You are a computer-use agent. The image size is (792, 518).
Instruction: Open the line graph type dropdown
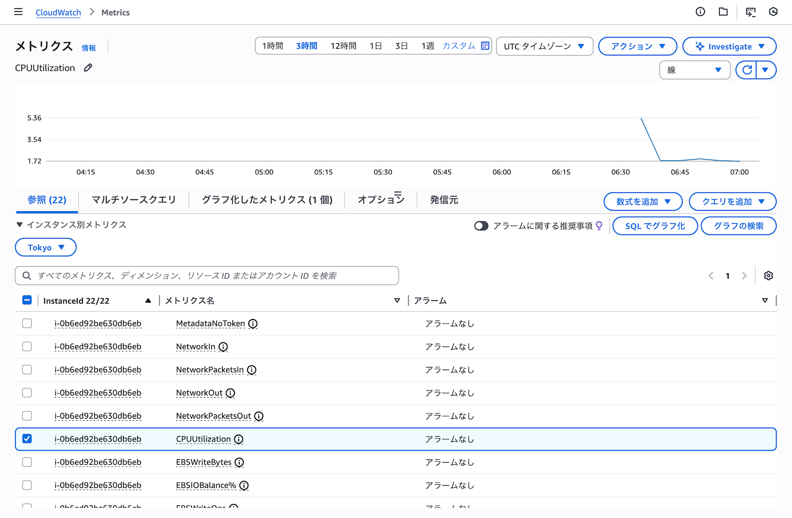point(694,70)
